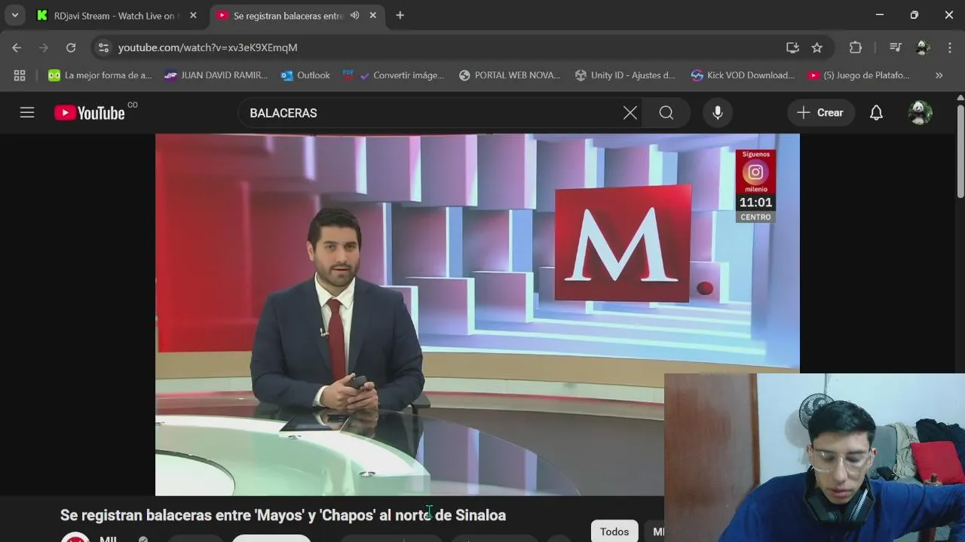
Task: Select the Todos filter chip
Action: pos(614,531)
